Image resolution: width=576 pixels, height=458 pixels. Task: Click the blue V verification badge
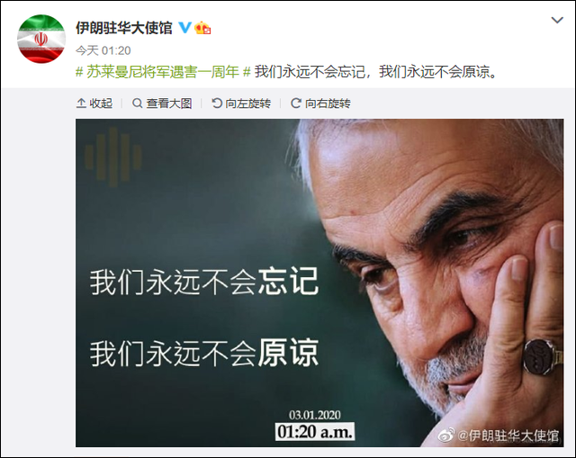tap(184, 28)
